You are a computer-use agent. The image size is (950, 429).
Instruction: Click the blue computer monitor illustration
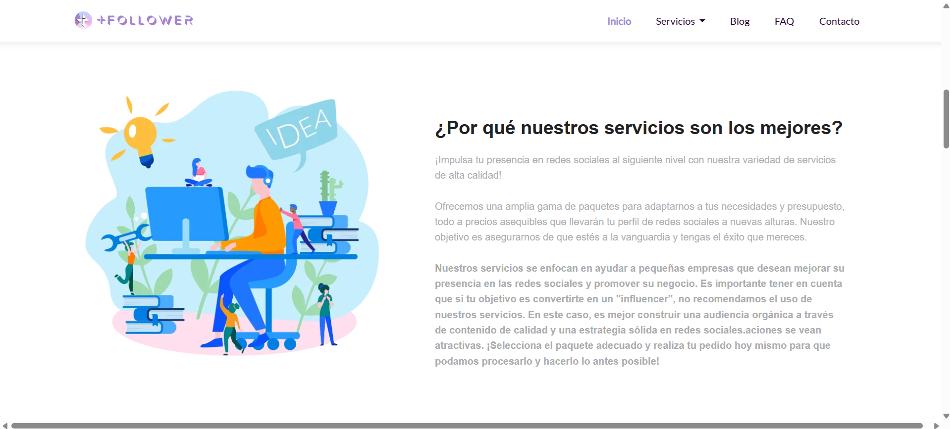click(186, 214)
